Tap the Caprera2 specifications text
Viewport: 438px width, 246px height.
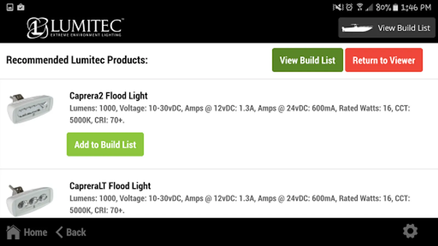pyautogui.click(x=240, y=114)
